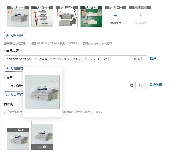Click info icon on 商品实拍图 thumbnail

pos(59,12)
